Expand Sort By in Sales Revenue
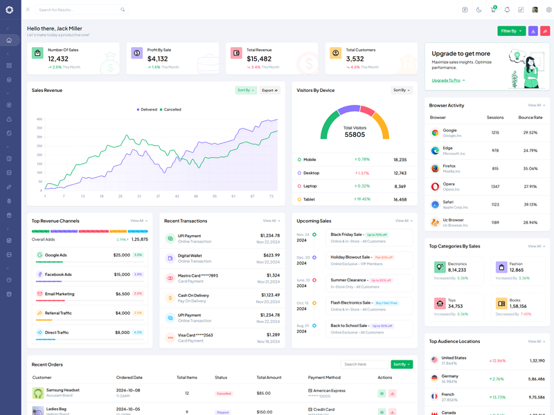This screenshot has width=554, height=415. click(x=246, y=91)
